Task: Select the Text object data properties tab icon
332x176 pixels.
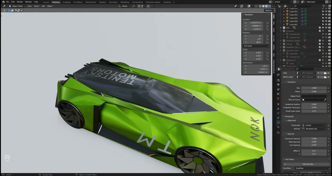Action: (278, 122)
